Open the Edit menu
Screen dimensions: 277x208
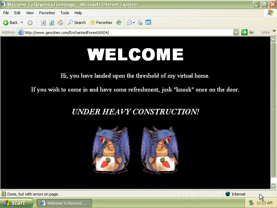click(x=17, y=13)
